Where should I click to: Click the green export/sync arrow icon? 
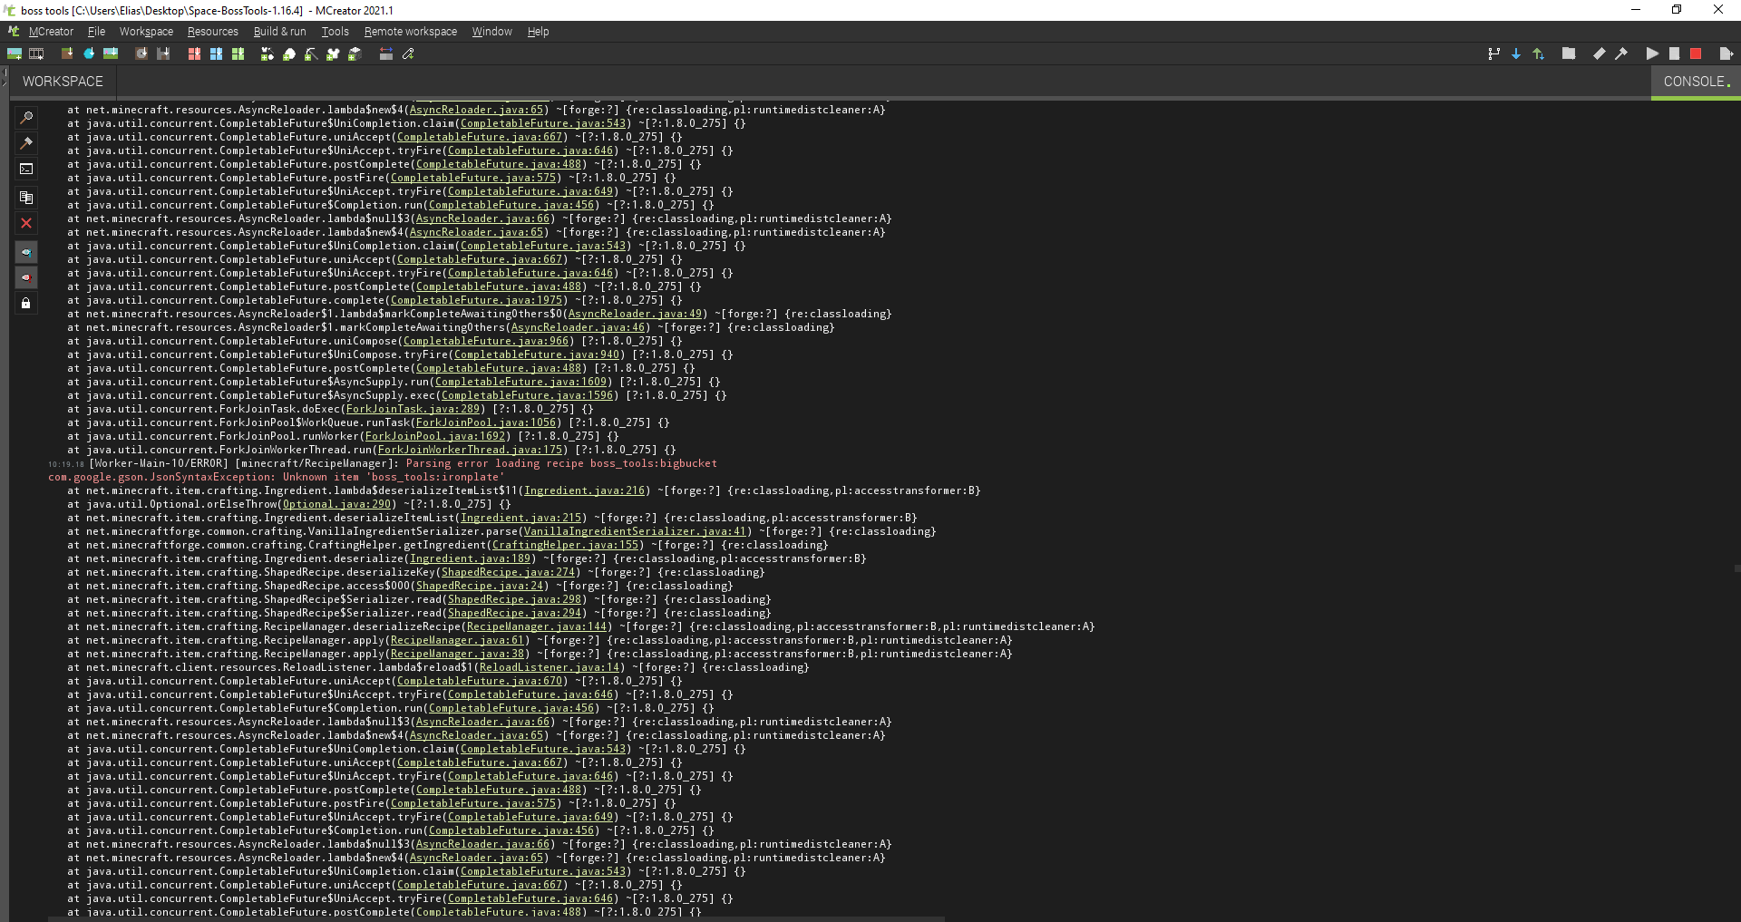pyautogui.click(x=1538, y=53)
